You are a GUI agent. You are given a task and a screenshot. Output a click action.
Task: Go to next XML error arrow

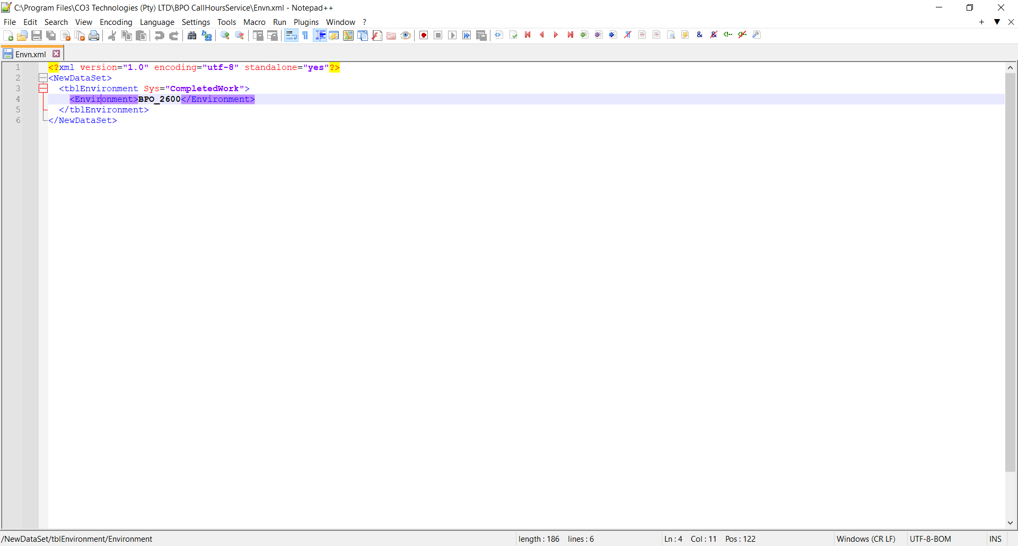click(x=556, y=35)
